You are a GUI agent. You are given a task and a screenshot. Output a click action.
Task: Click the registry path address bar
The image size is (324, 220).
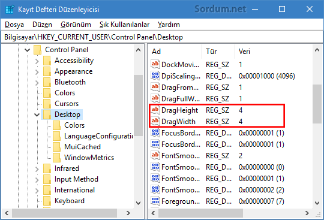pos(162,37)
